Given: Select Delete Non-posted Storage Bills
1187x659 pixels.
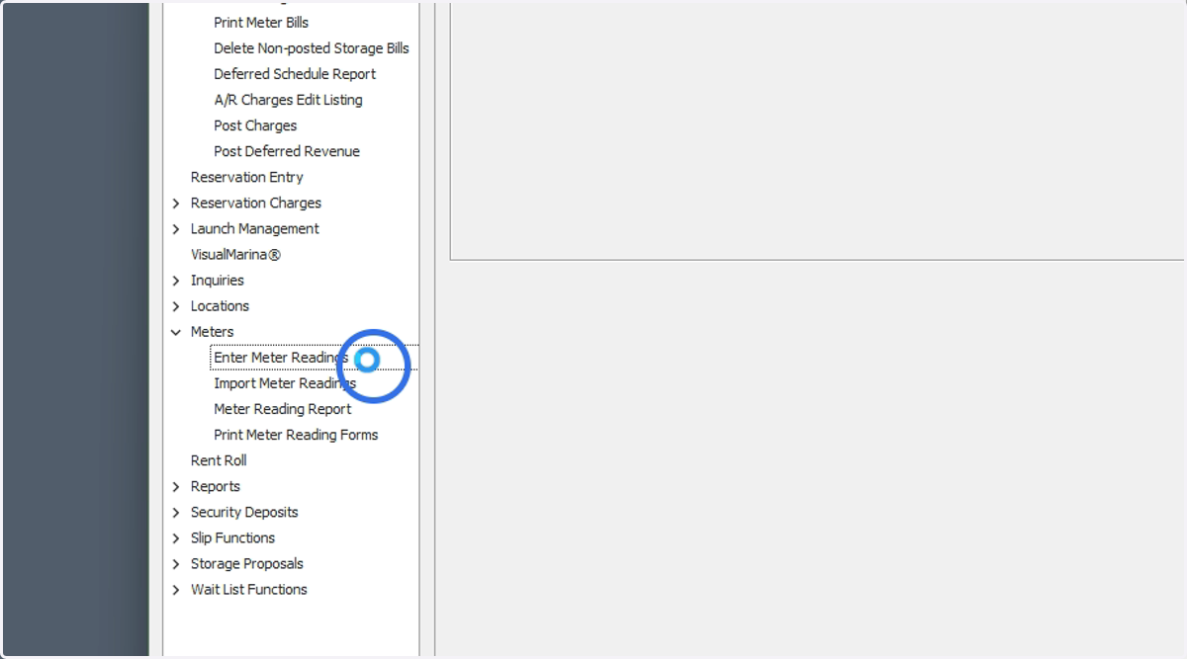Looking at the screenshot, I should click(312, 47).
